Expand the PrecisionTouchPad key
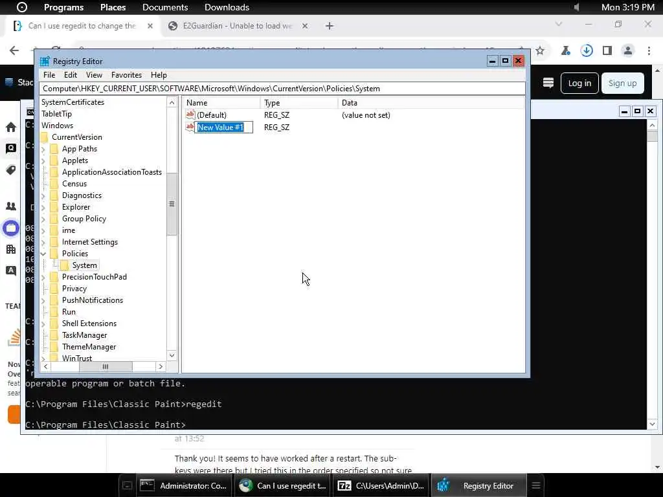 (43, 277)
